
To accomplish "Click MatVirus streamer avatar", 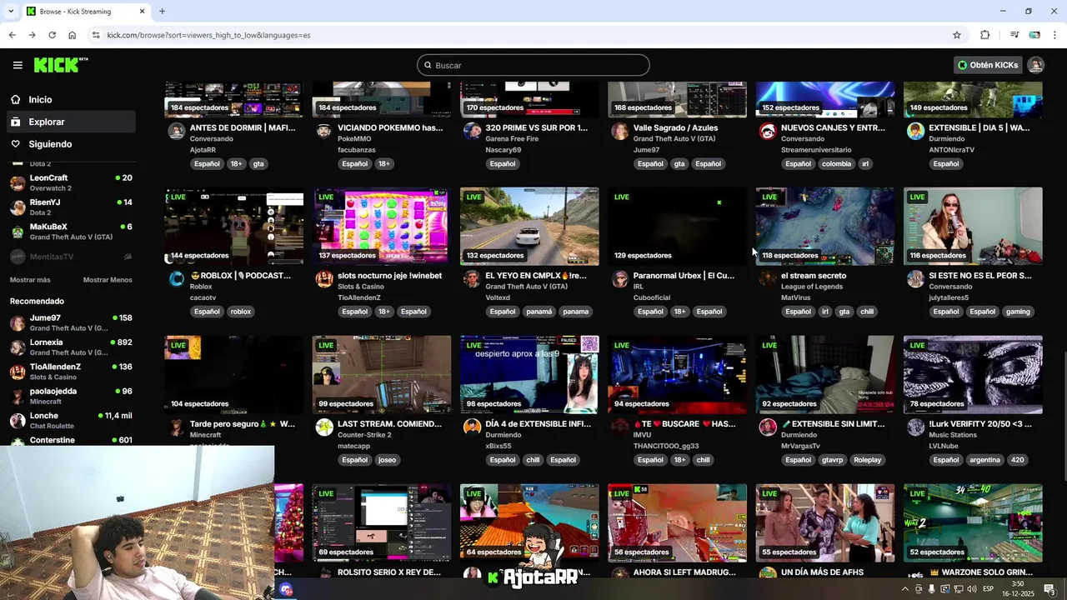I will pyautogui.click(x=767, y=279).
